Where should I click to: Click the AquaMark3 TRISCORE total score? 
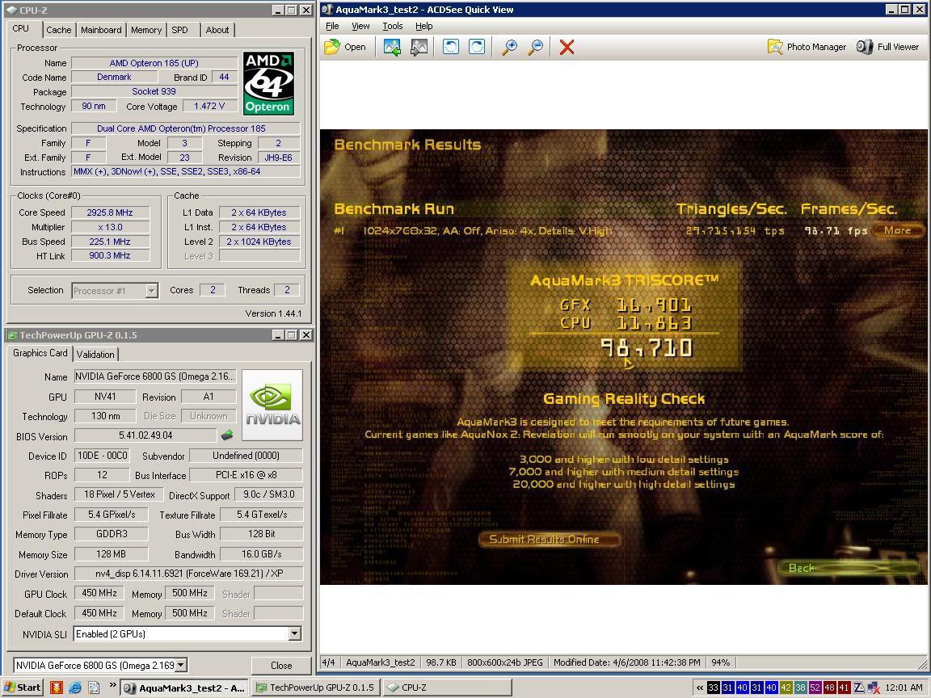646,348
